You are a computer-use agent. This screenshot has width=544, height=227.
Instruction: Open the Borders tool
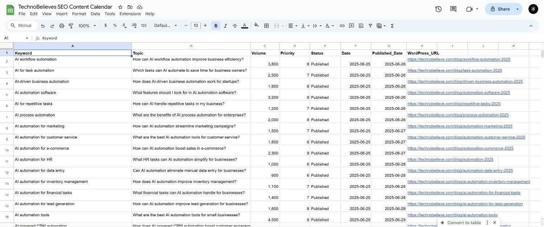(267, 26)
